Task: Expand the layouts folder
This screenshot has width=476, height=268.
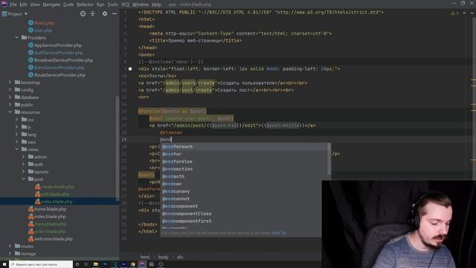Action: pos(23,172)
